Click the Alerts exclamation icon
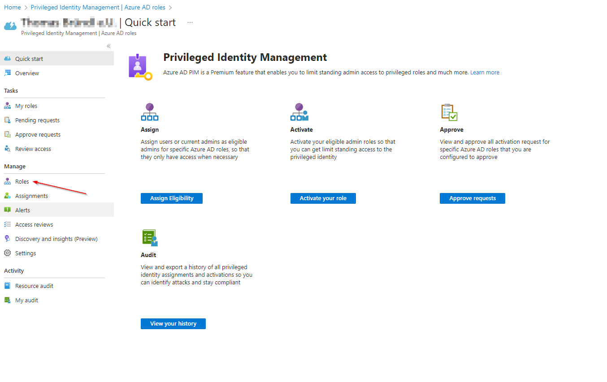607x382 pixels. (7, 210)
